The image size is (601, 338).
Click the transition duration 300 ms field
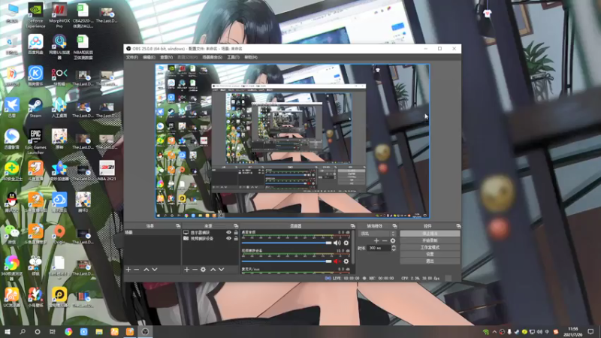pyautogui.click(x=379, y=249)
